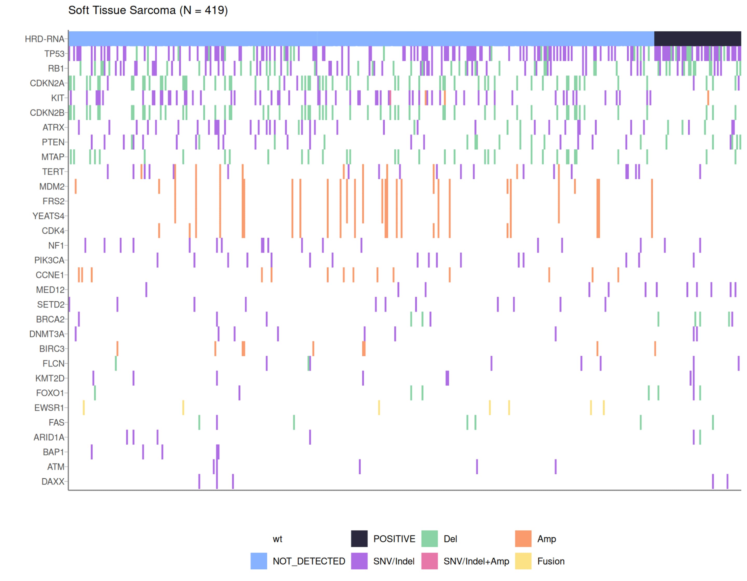Select the "SNV/Indel+Amp" legend text
The image size is (747, 581).
pyautogui.click(x=476, y=562)
